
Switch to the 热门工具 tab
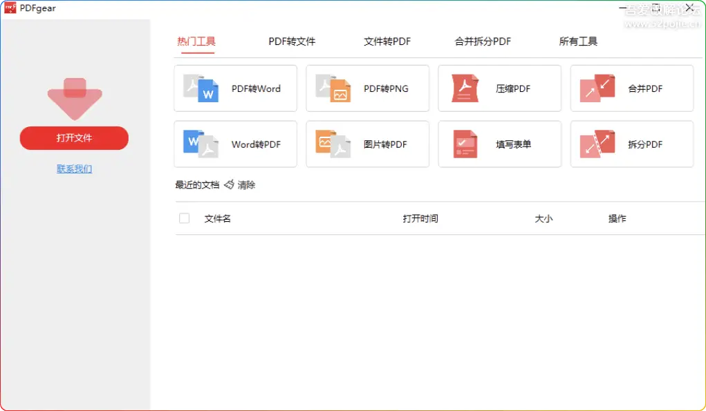click(x=196, y=41)
